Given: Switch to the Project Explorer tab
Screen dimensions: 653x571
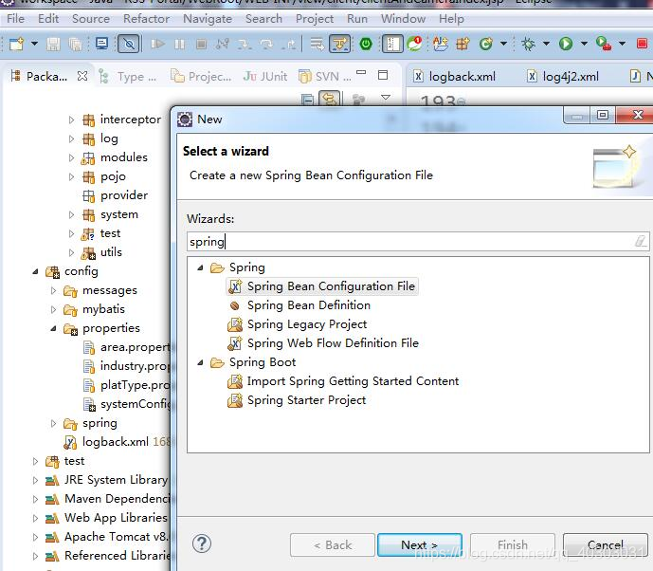Looking at the screenshot, I should [x=201, y=77].
